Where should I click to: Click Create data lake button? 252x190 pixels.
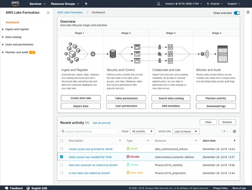[81, 98]
